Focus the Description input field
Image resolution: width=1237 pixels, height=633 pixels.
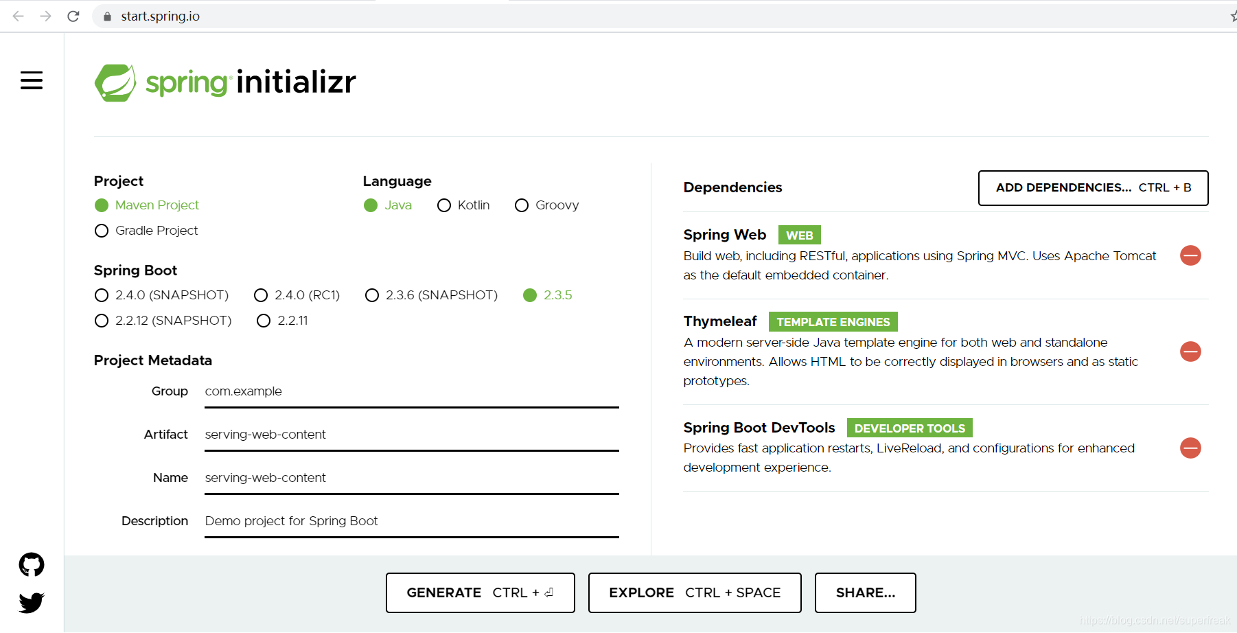(x=412, y=521)
